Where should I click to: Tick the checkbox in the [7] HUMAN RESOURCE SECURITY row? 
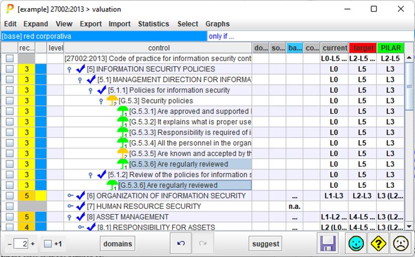pos(10,206)
